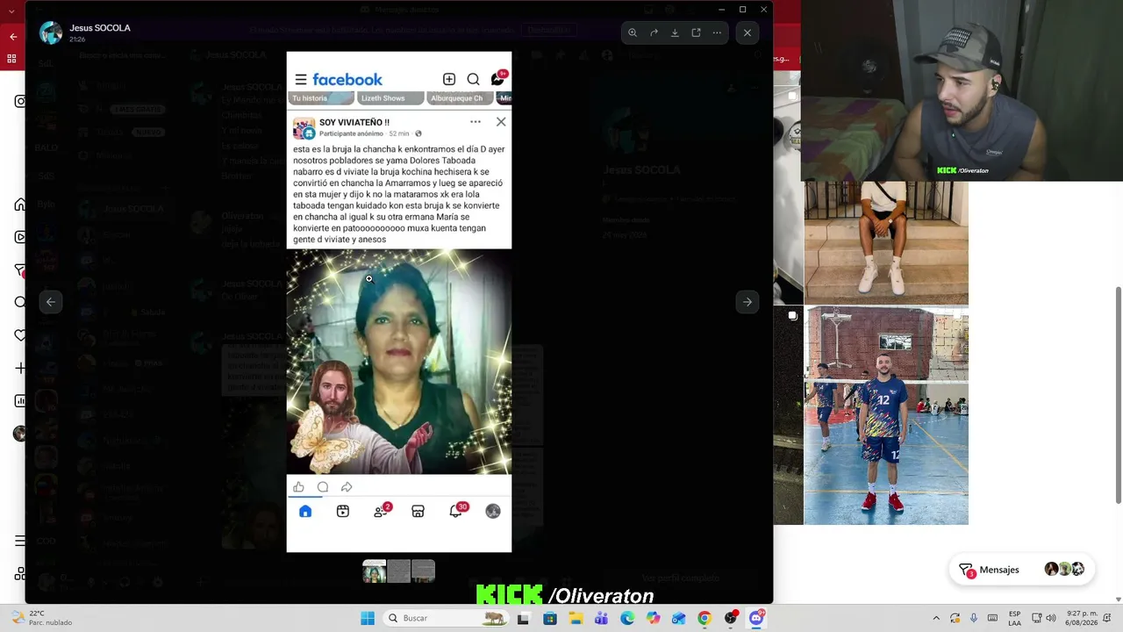1123x632 pixels.
Task: Forward the image using the arrow icon
Action: pos(654,32)
